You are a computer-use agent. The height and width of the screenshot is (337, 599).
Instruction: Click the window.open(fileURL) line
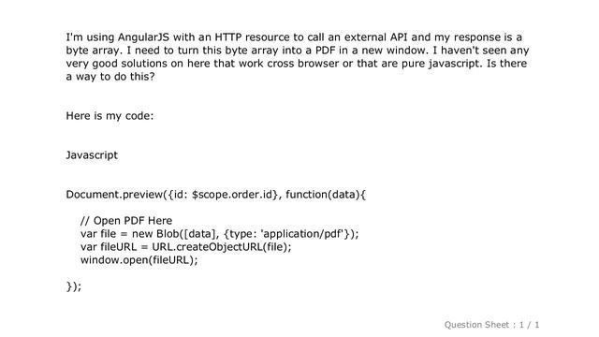(139, 260)
